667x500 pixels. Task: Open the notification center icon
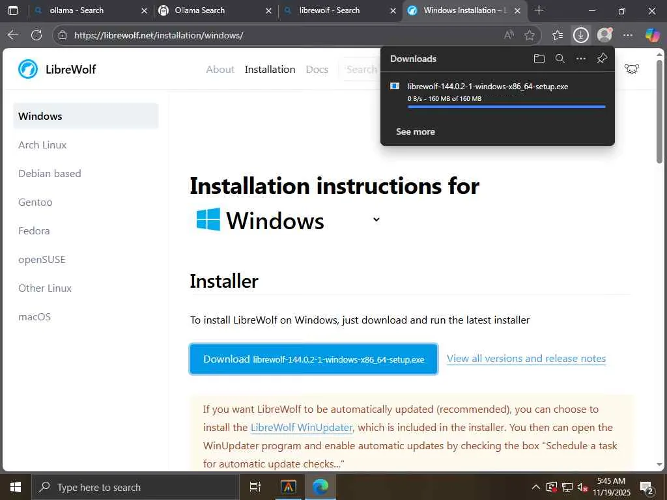click(x=647, y=487)
